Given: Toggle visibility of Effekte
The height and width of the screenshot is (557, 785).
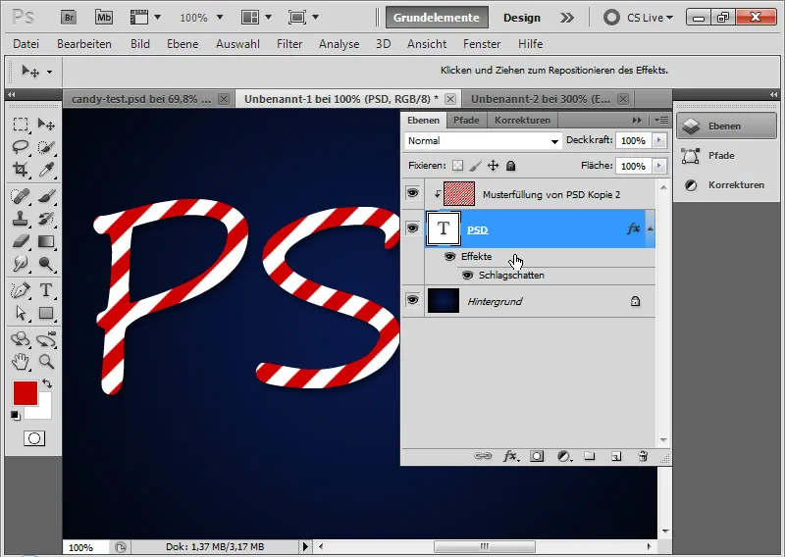Looking at the screenshot, I should pos(449,256).
